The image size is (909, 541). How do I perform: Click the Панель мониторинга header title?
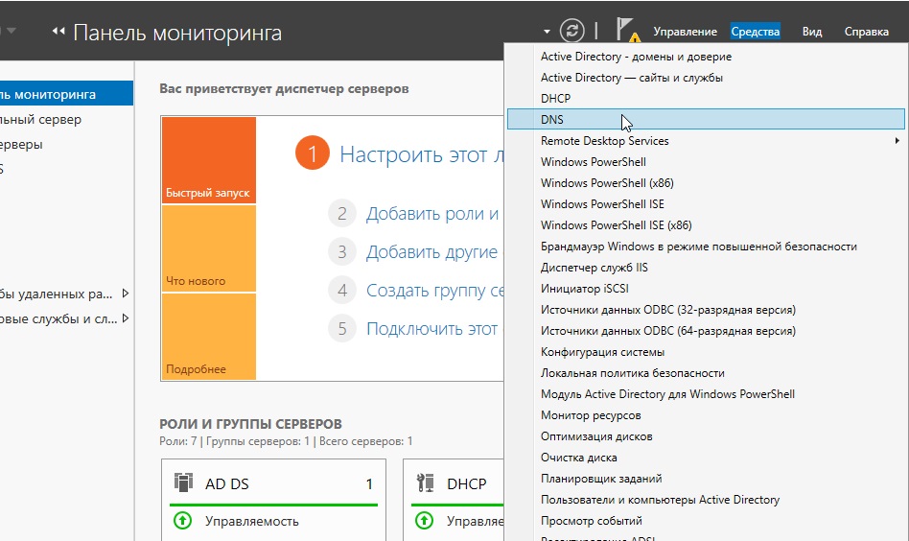177,33
